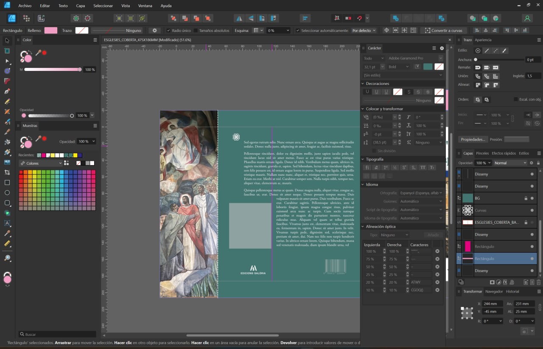Screen dimensions: 543x349
Task: Select the Artistic Text tool
Action: coord(7,223)
